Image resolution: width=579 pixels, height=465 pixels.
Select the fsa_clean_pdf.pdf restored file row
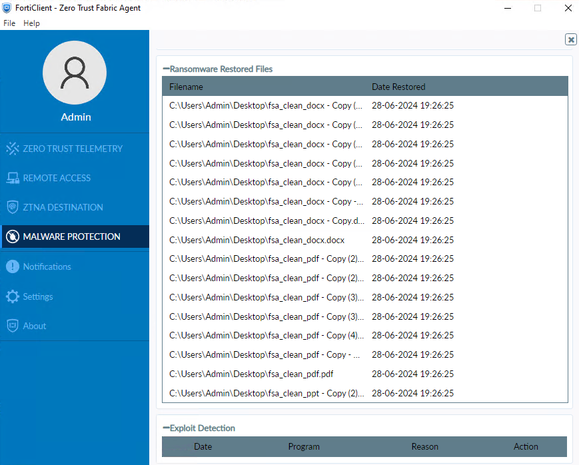click(x=251, y=374)
